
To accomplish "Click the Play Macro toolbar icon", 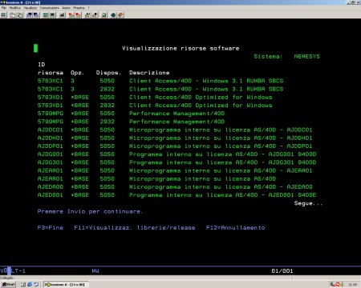I will 87,15.
